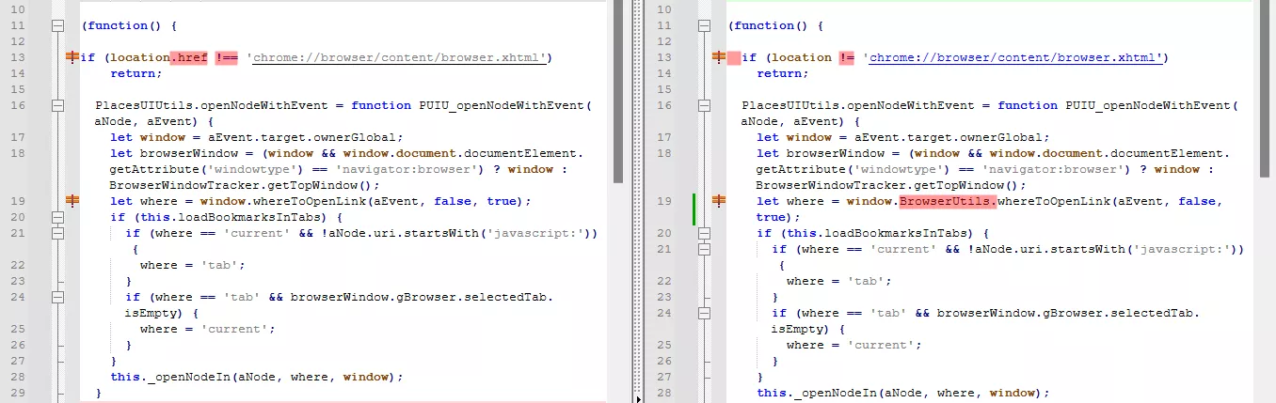
Task: Click the change marker on right line 13
Action: tap(719, 57)
